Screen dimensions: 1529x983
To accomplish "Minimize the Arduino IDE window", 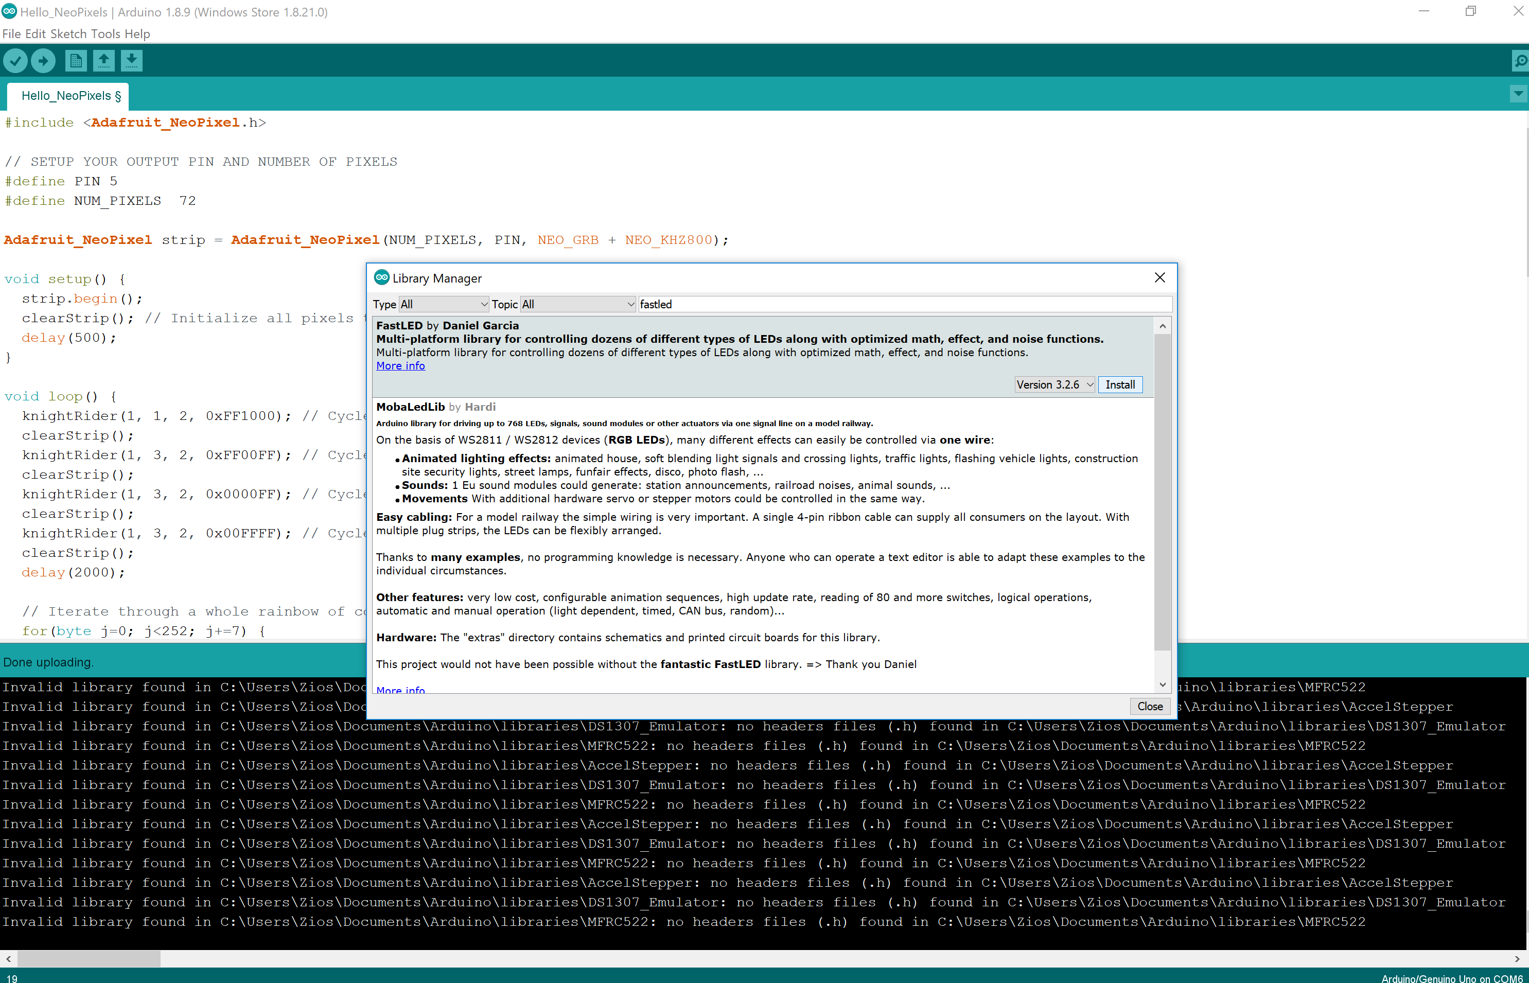I will (1423, 11).
